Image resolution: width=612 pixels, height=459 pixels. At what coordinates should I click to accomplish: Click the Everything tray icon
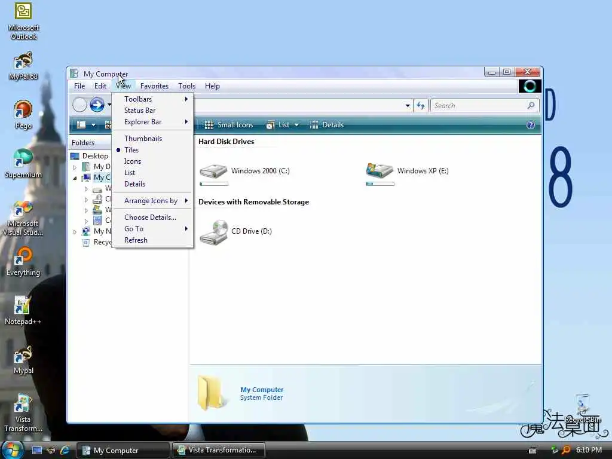(x=566, y=450)
